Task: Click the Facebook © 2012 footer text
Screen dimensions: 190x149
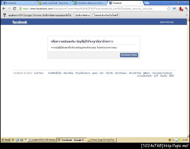Action: pyautogui.click(x=23, y=73)
